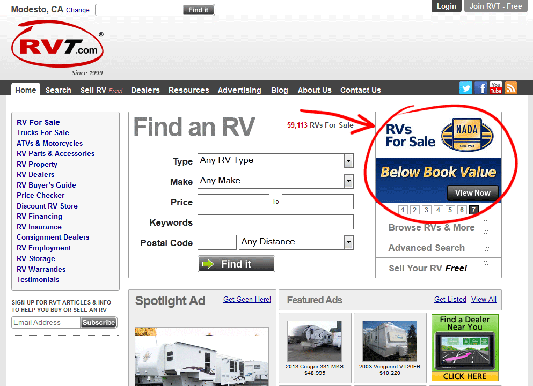The height and width of the screenshot is (386, 533).
Task: Open Trucks For Sale link
Action: pyautogui.click(x=43, y=133)
